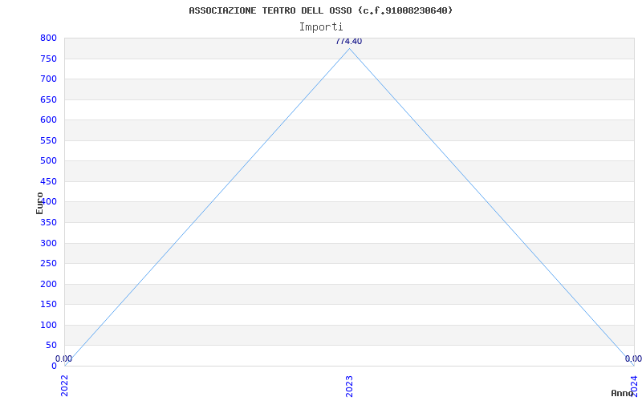The height and width of the screenshot is (401, 642).
Task: Click the Euro y-axis title
Action: pos(39,203)
